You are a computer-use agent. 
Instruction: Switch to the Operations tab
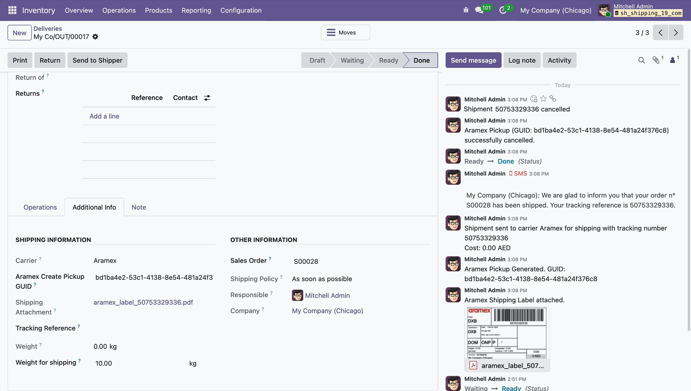[x=40, y=207]
